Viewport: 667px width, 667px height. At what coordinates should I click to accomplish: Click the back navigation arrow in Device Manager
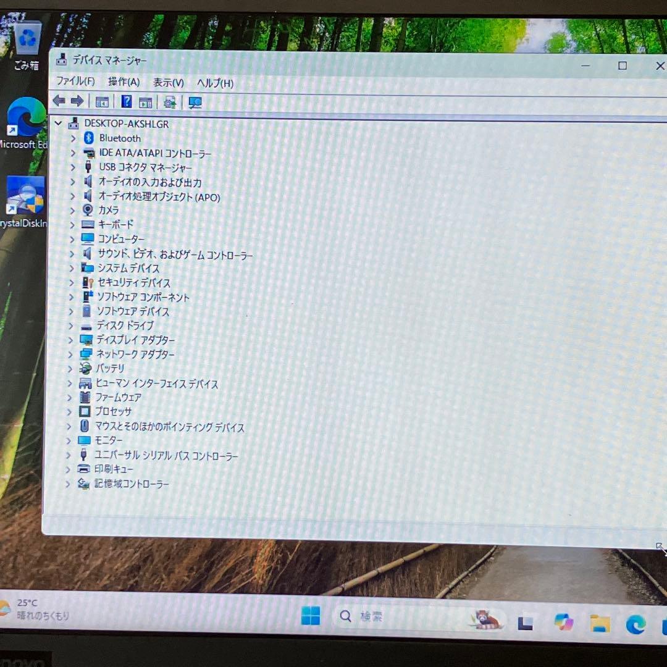pos(59,101)
